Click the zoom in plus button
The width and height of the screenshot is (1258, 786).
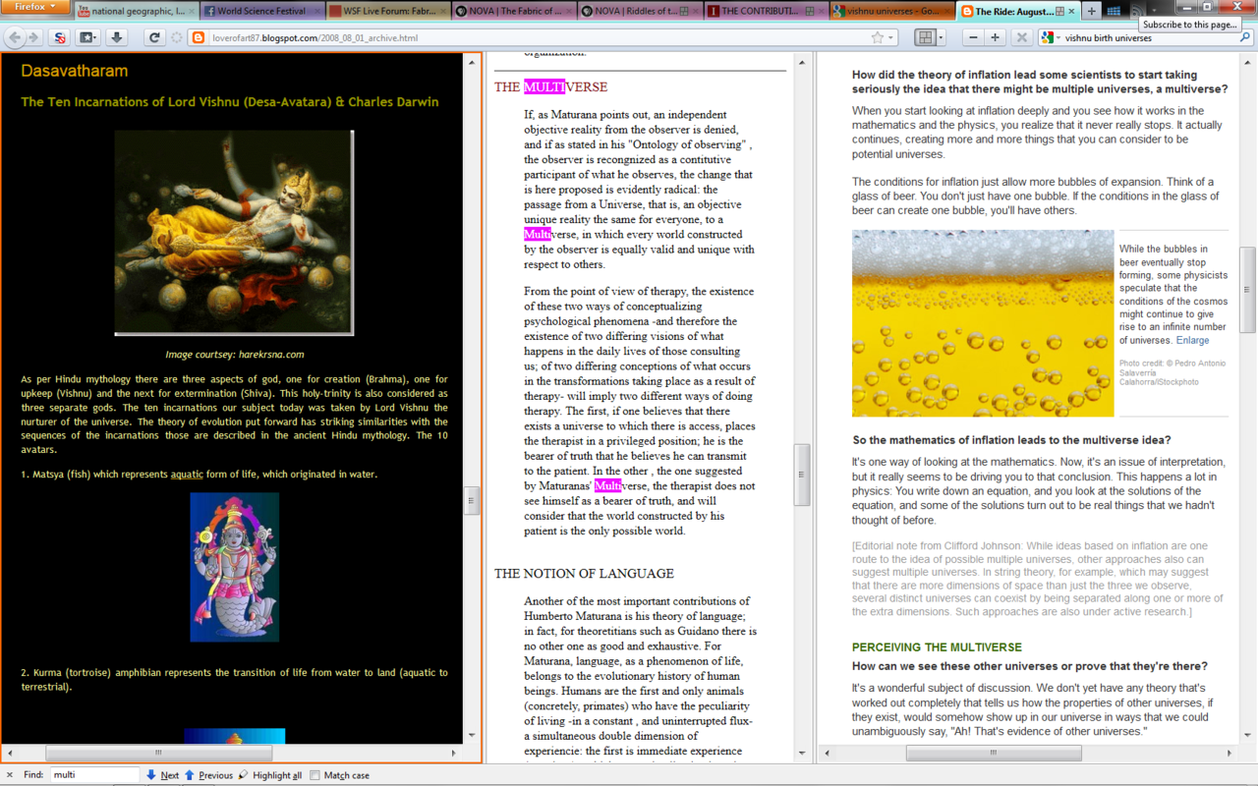pos(996,37)
